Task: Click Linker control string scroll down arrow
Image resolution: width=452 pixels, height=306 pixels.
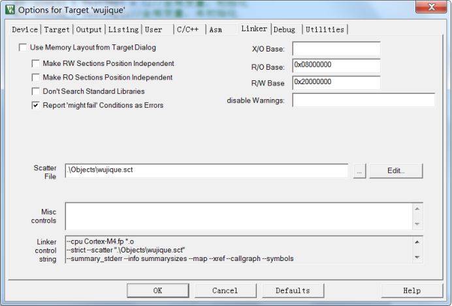Action: (x=417, y=257)
